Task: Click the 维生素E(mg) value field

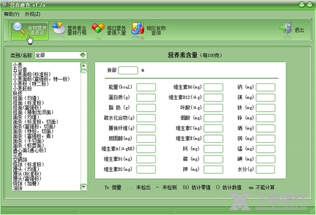Action: (x=213, y=139)
